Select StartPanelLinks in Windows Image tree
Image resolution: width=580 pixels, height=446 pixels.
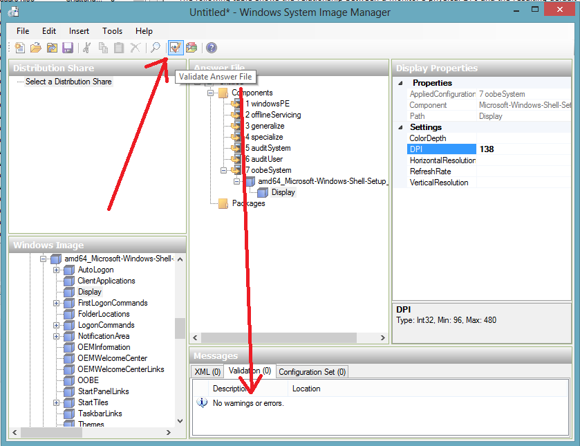click(x=104, y=391)
